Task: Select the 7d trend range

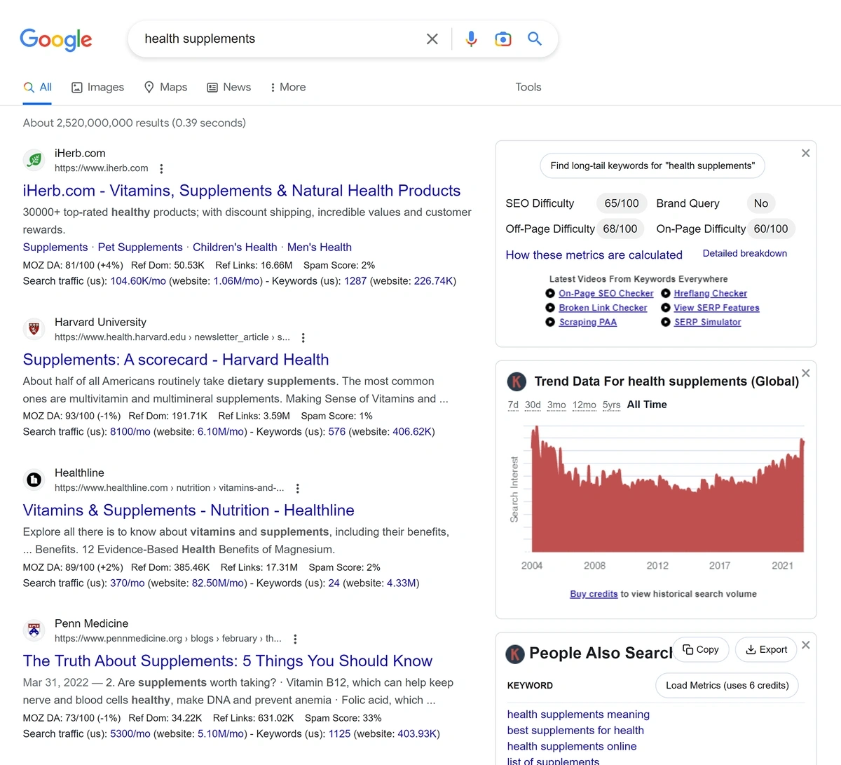Action: point(513,405)
